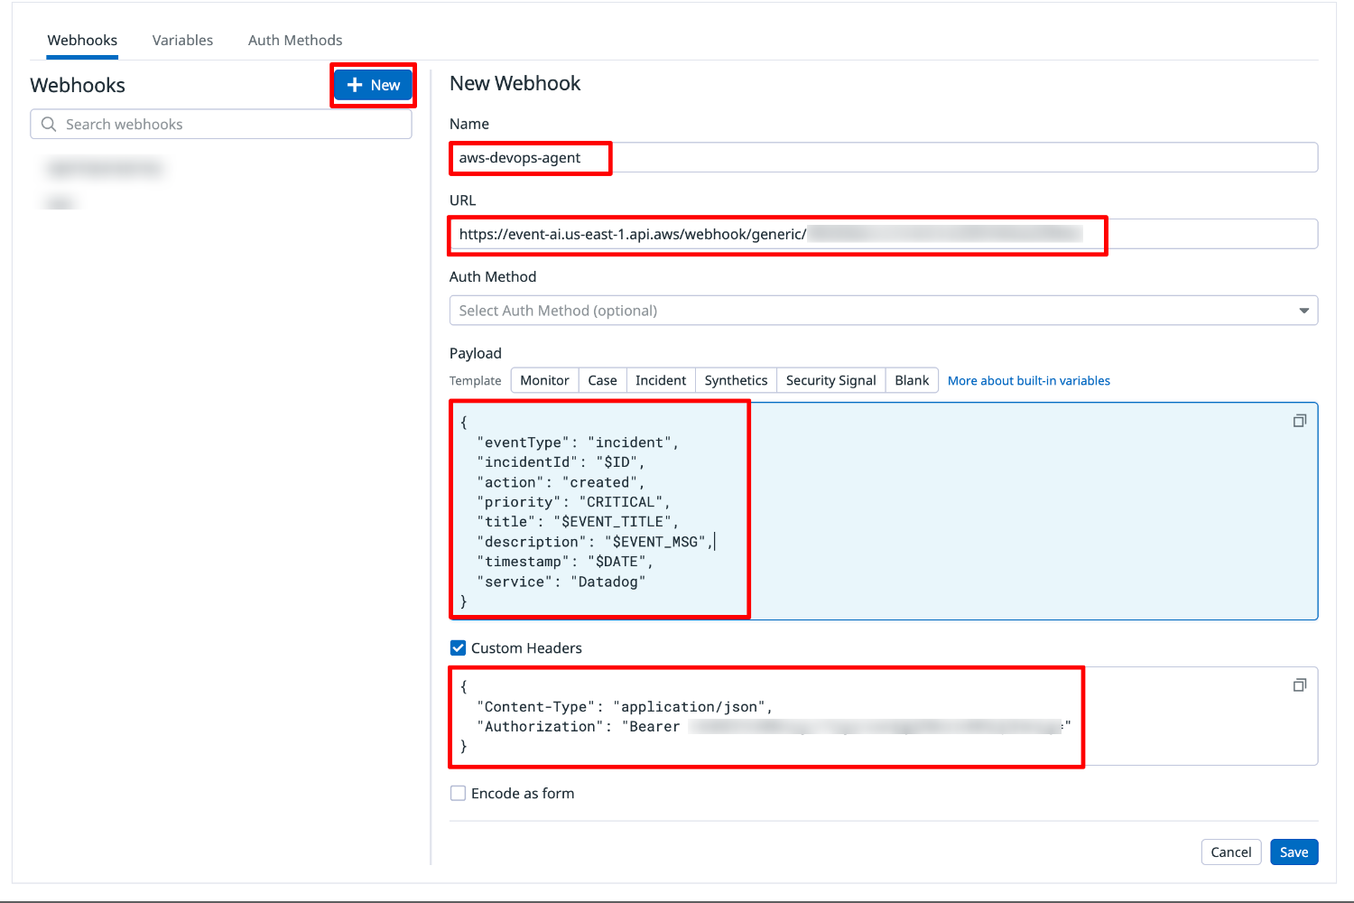The height and width of the screenshot is (903, 1354).
Task: Choose the Case payload template
Action: pos(602,381)
